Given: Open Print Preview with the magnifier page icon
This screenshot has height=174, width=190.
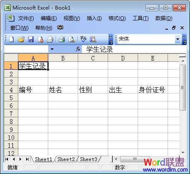Looking at the screenshot, I should coord(72,39).
